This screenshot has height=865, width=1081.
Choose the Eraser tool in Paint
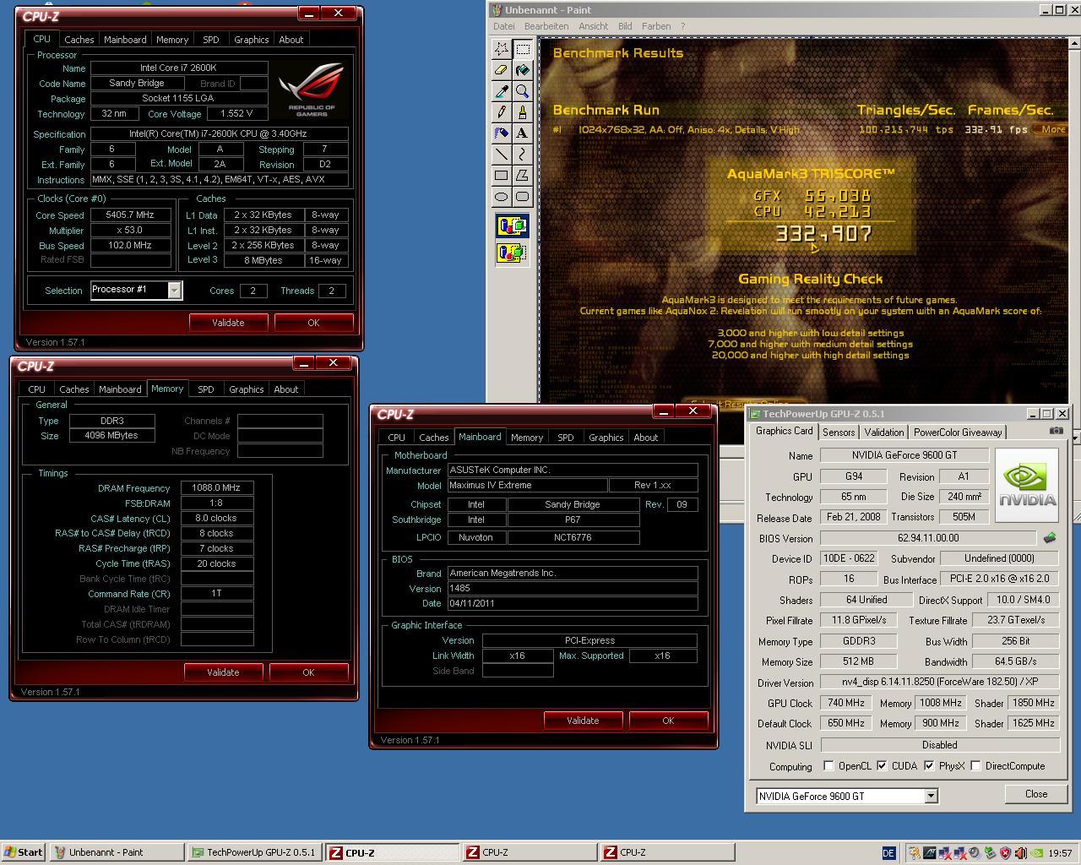502,70
